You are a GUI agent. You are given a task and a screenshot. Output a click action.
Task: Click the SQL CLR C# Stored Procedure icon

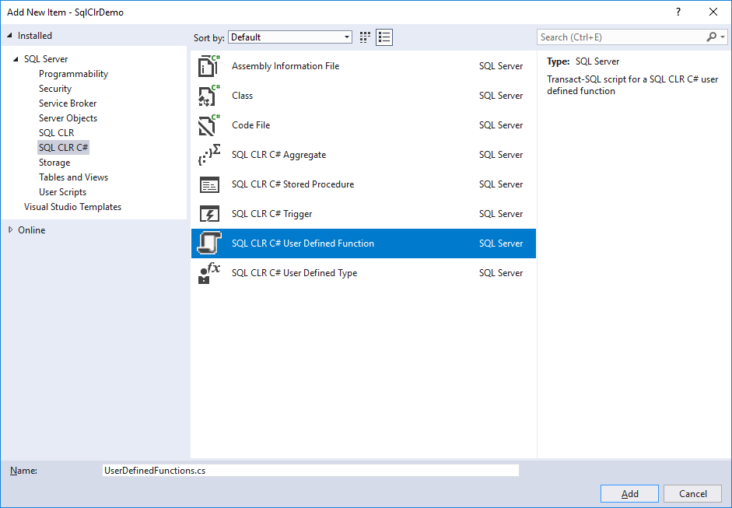(x=208, y=184)
